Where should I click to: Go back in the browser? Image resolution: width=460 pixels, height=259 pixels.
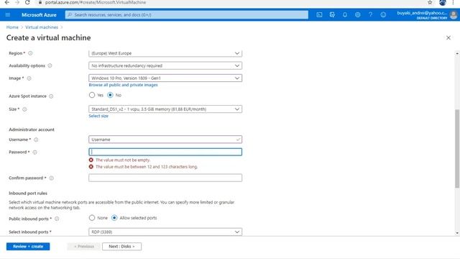(x=7, y=2)
